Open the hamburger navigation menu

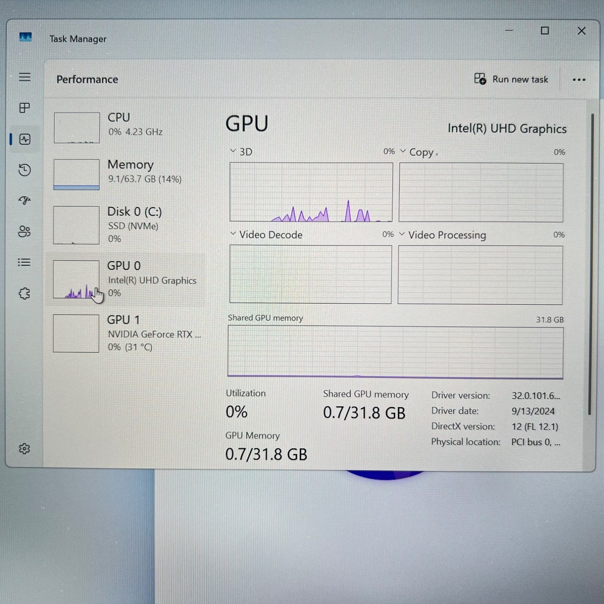[x=25, y=77]
